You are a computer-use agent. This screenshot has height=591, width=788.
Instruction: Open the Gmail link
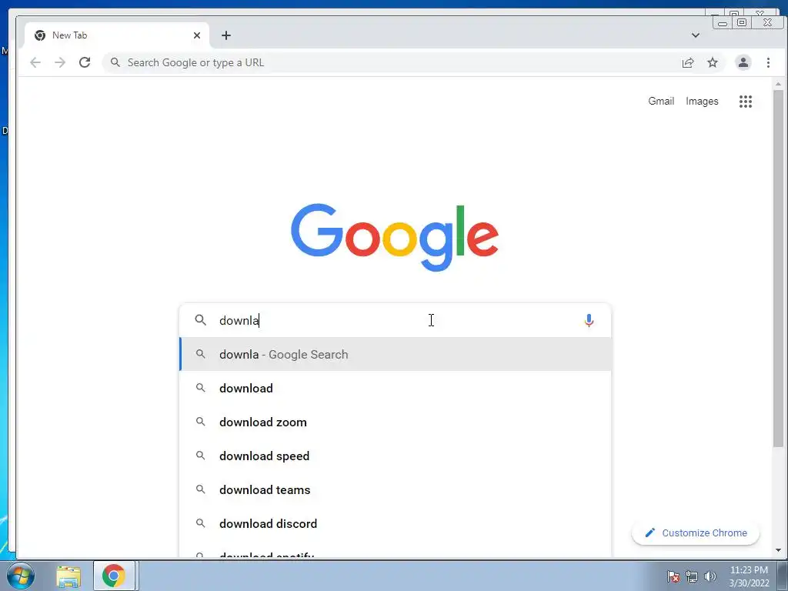point(661,101)
